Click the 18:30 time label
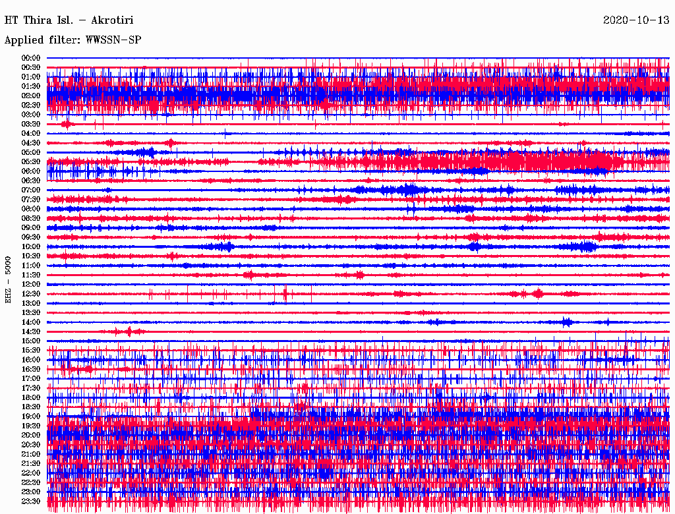The width and height of the screenshot is (675, 514). click(x=31, y=407)
